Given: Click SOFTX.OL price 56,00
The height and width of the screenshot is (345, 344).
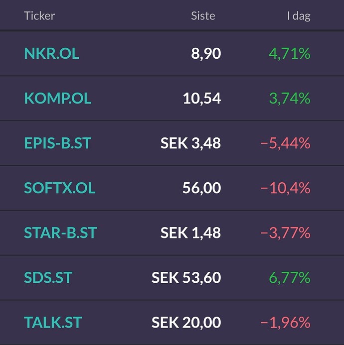Looking at the screenshot, I should click(201, 188).
